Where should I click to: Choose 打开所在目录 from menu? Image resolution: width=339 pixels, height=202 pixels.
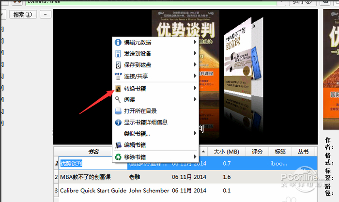(155, 111)
